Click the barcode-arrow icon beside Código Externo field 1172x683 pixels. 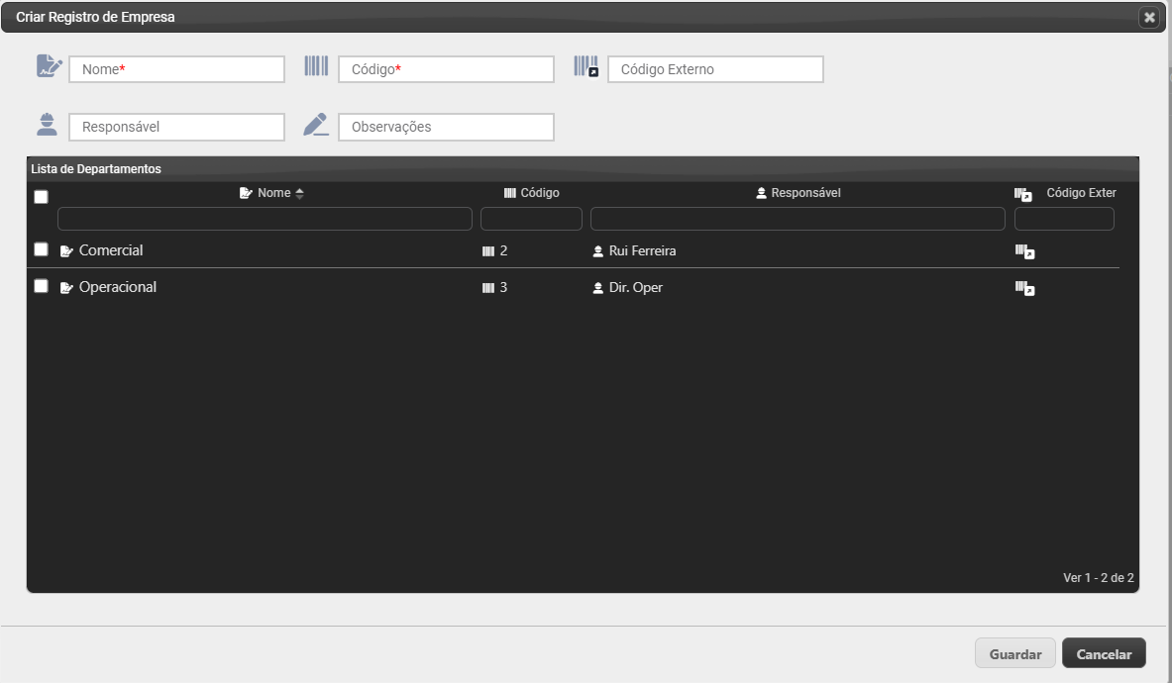click(x=586, y=66)
